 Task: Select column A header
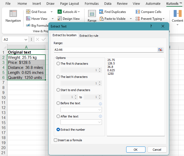[x=26, y=47]
